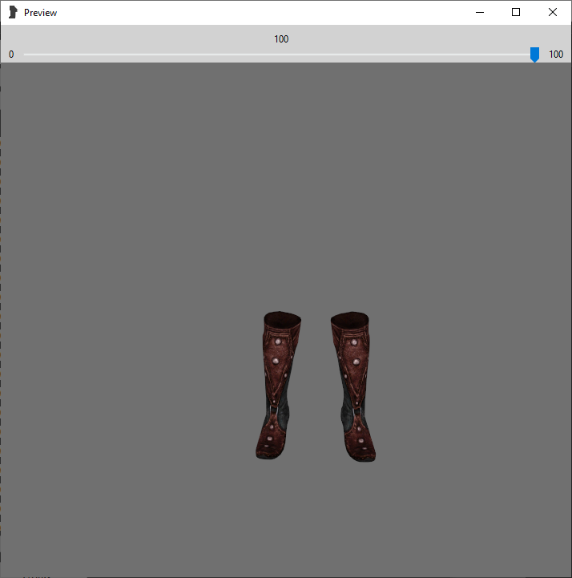Click the middle of the weight slider track
This screenshot has height=578, width=572.
281,55
